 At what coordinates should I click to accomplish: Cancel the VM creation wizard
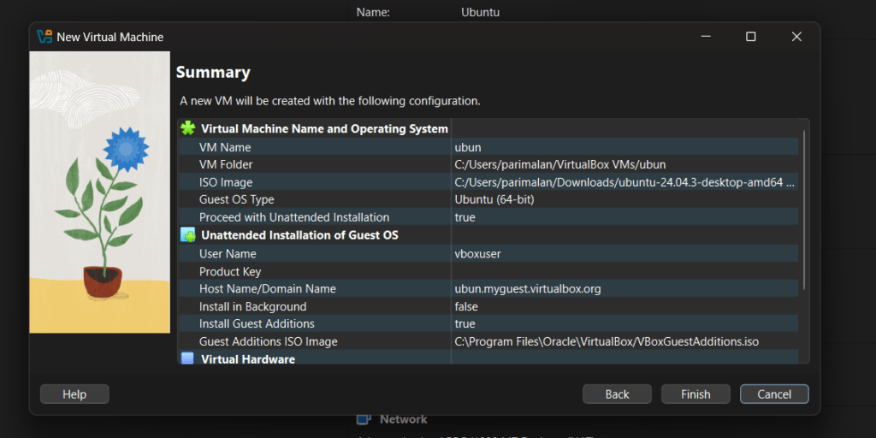click(774, 394)
